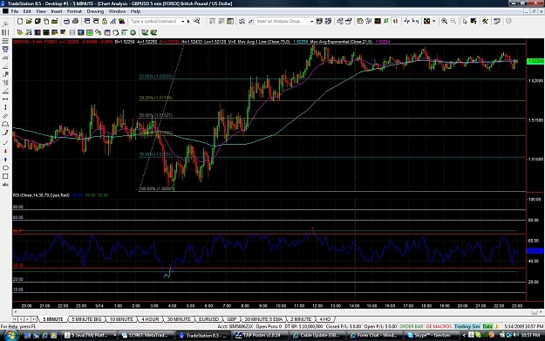The height and width of the screenshot is (341, 545).
Task: Open the Edit menu
Action: pos(27,11)
